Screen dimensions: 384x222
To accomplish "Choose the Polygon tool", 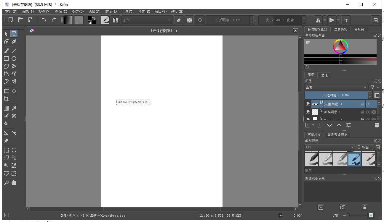I will coord(6,66).
